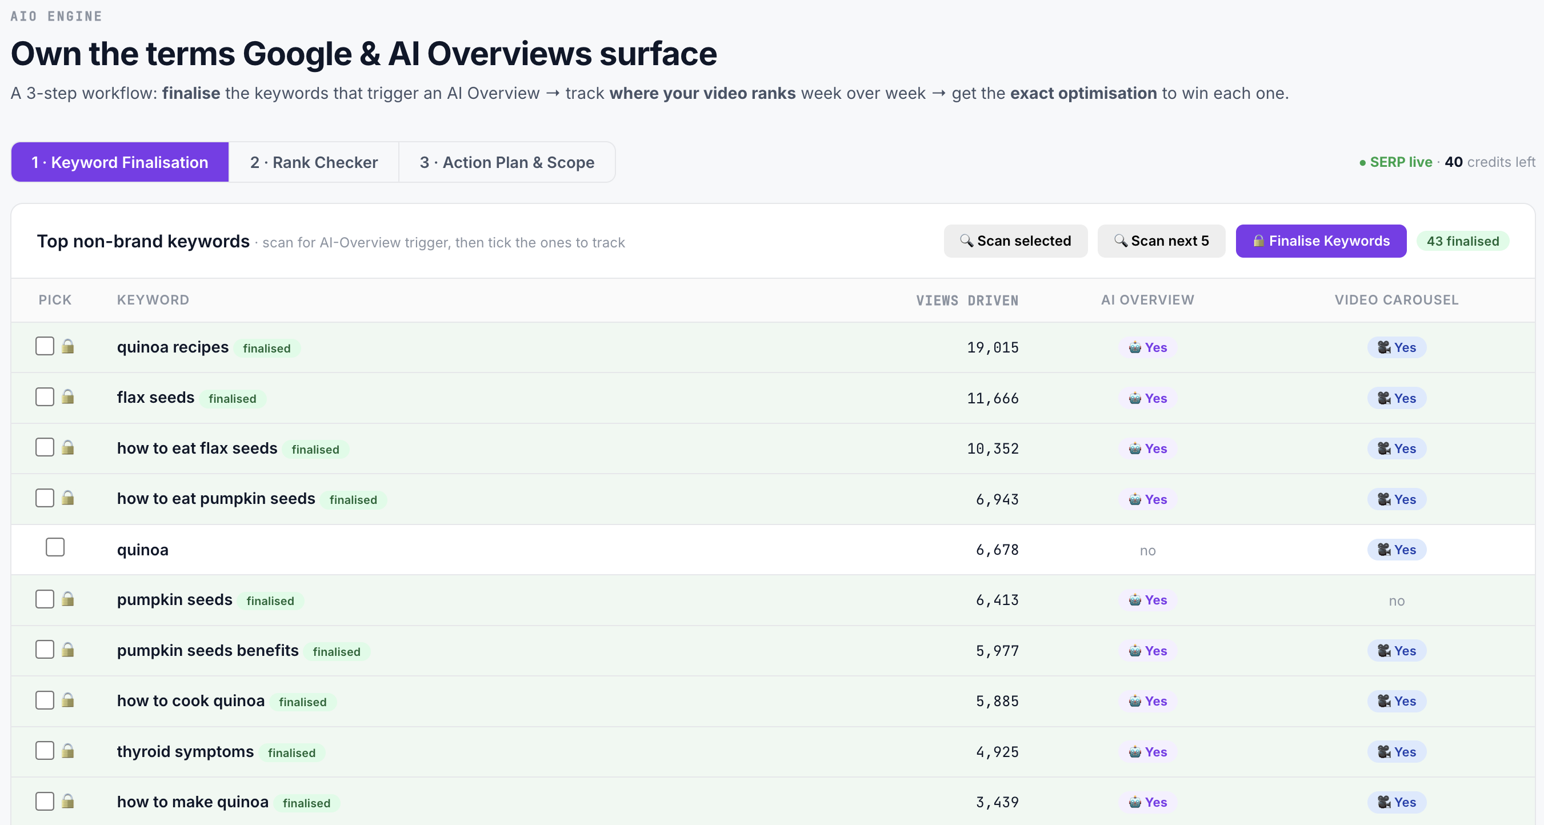The width and height of the screenshot is (1544, 825).
Task: Click AI Overview Yes badge in the pumpkin seeds row
Action: pos(1147,600)
